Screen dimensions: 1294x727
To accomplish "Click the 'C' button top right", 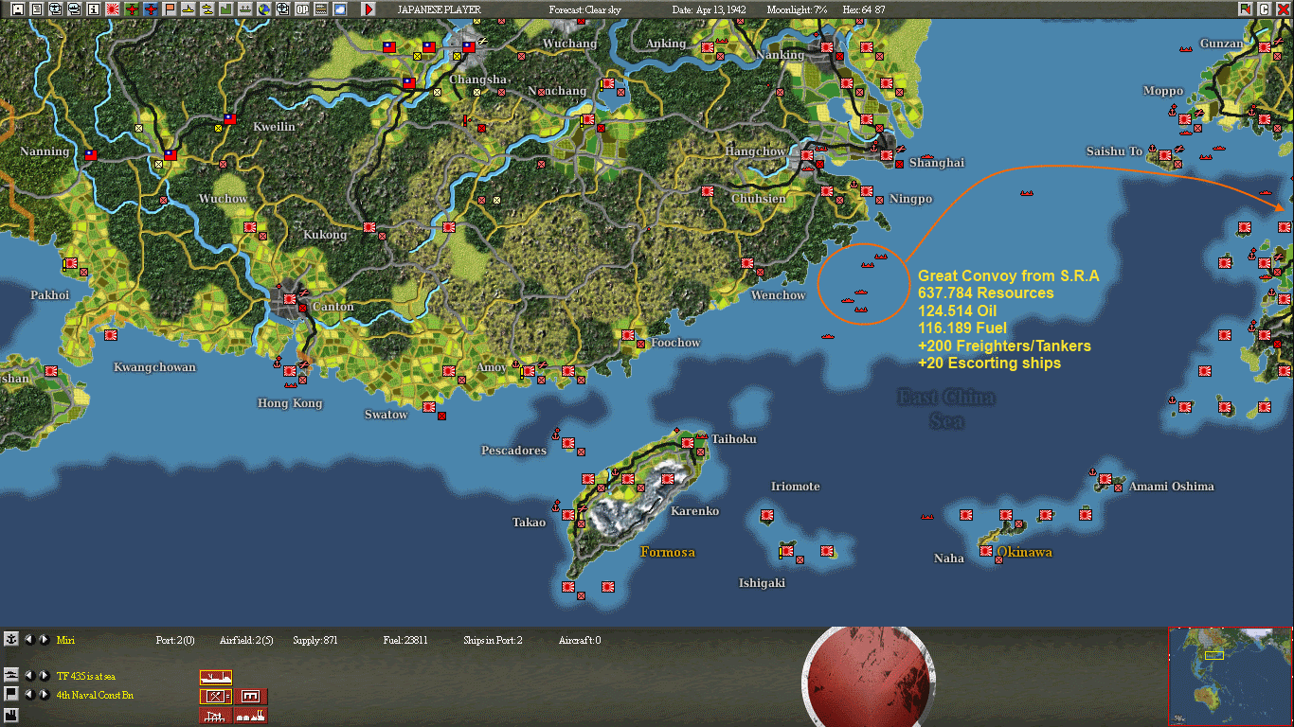I will click(x=1264, y=9).
